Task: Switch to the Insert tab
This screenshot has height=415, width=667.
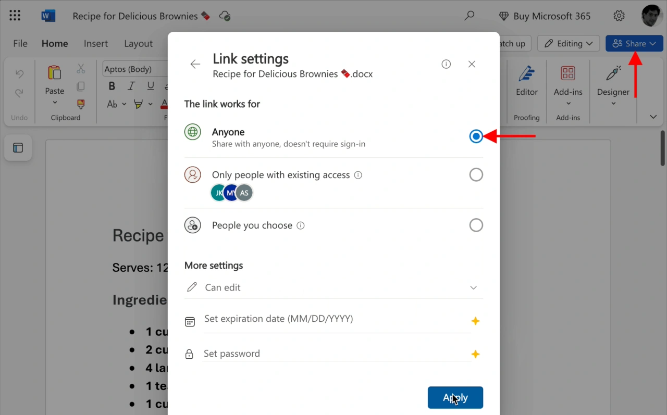Action: [x=96, y=44]
